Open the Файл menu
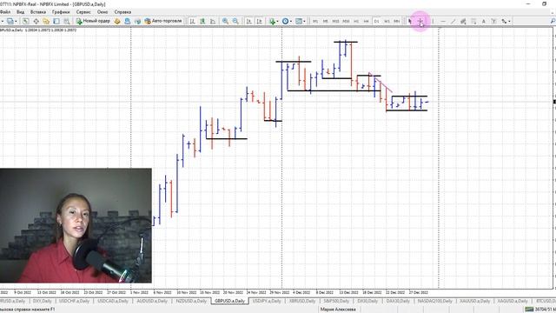556x313 pixels. (5, 12)
